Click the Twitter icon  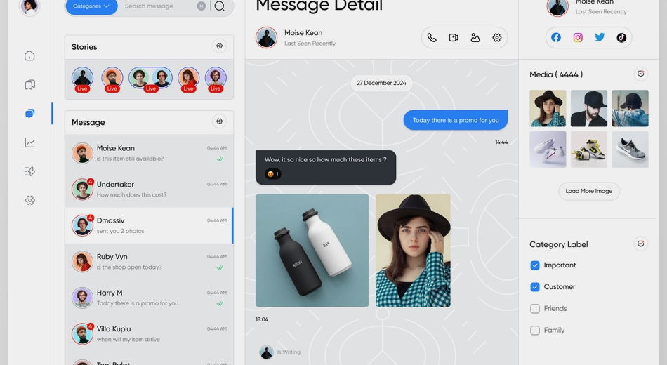[600, 38]
